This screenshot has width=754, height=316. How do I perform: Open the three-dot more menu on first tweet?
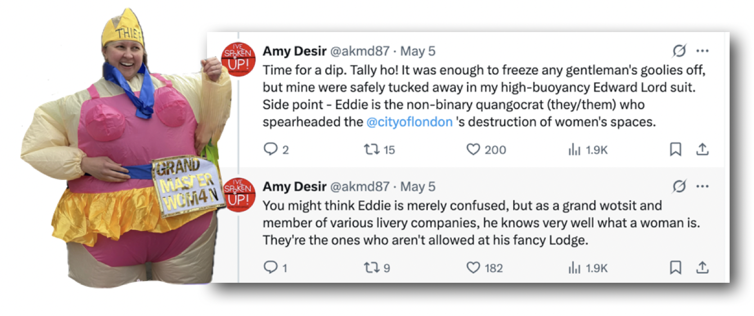pyautogui.click(x=702, y=51)
